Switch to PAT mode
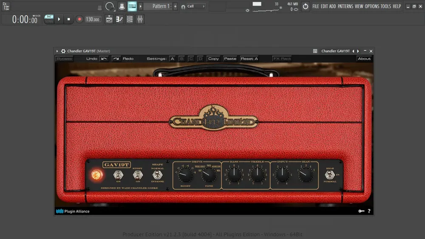The height and width of the screenshot is (239, 425). pos(49,17)
